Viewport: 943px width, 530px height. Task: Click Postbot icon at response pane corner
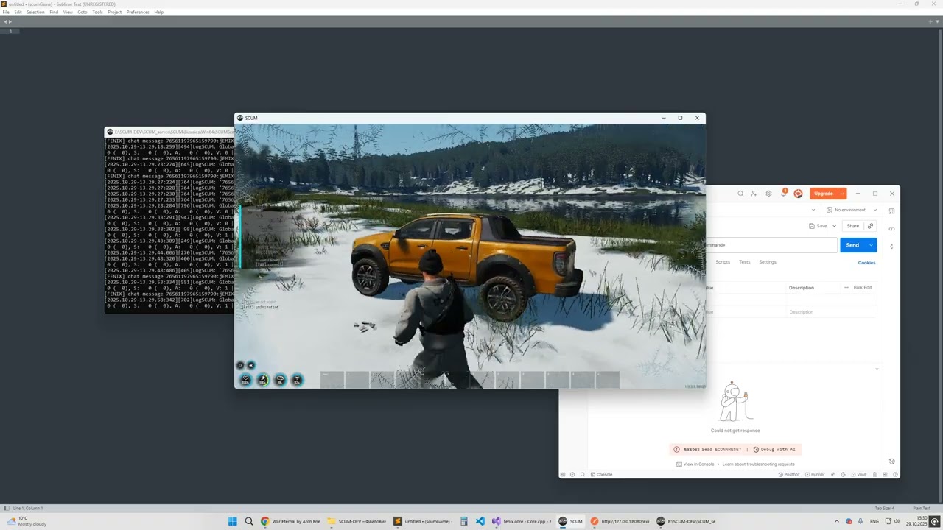pos(891,462)
